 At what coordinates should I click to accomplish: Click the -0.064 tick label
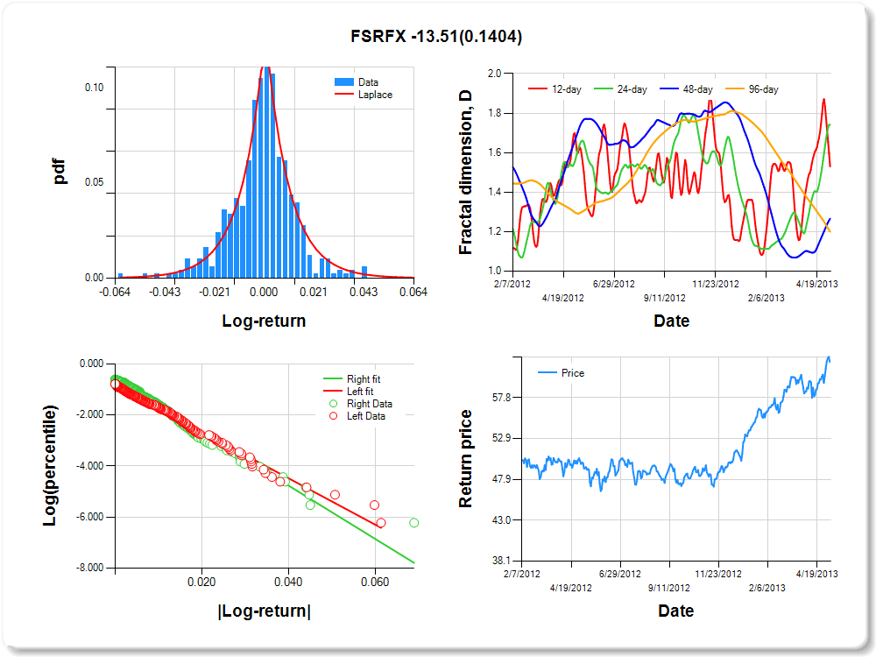tap(115, 293)
